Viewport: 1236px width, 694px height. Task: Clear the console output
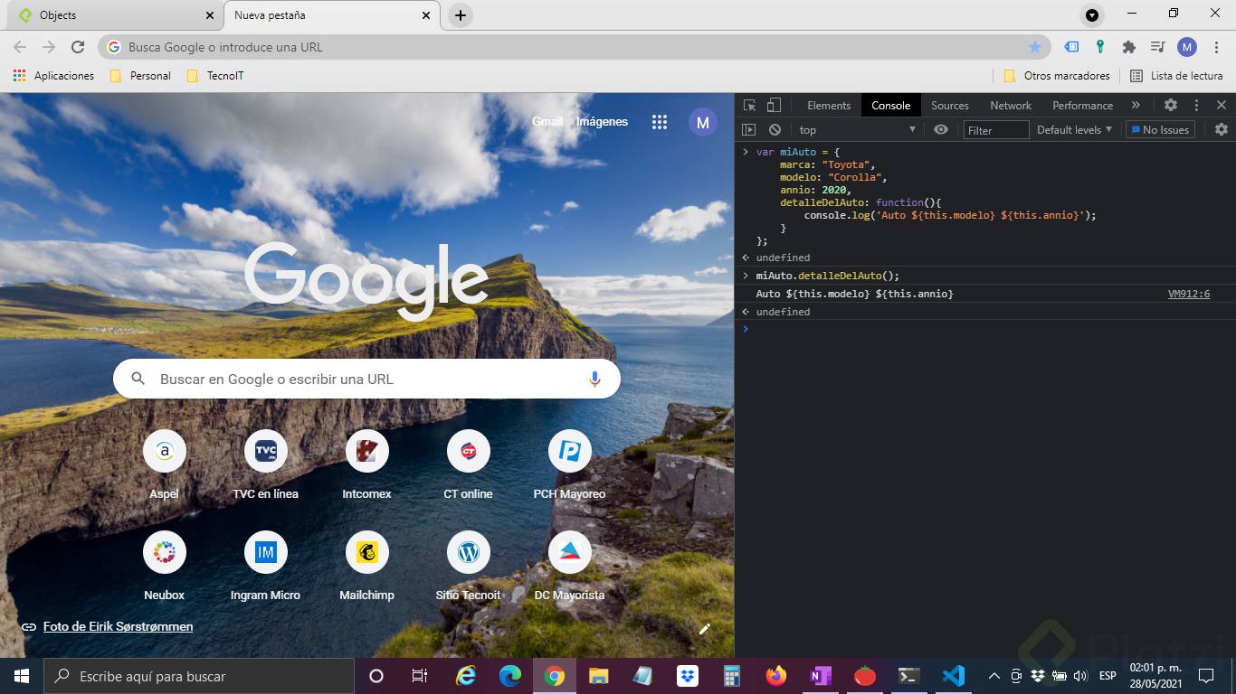[775, 130]
